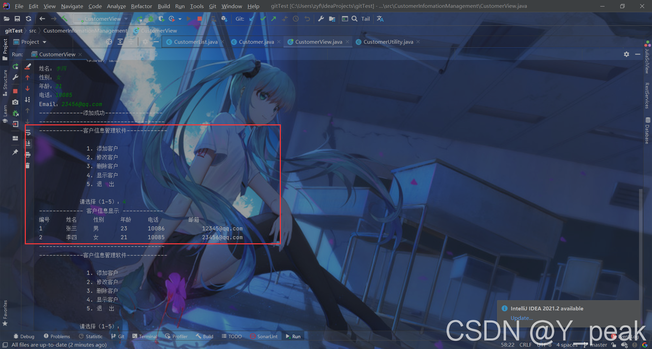This screenshot has width=652, height=349.
Task: Click the Tail button in the toolbar
Action: (365, 19)
